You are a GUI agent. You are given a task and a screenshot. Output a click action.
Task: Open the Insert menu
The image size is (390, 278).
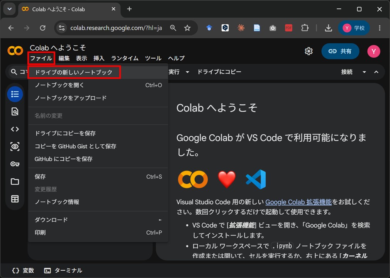pos(99,58)
